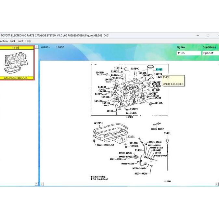Click the Back menu item

(x=13, y=41)
